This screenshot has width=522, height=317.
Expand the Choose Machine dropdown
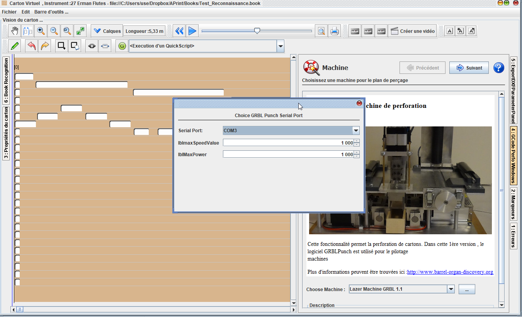[x=450, y=289]
